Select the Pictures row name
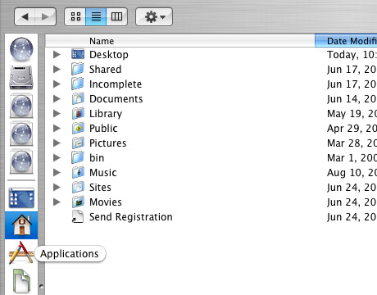This screenshot has height=295, width=377. 108,143
